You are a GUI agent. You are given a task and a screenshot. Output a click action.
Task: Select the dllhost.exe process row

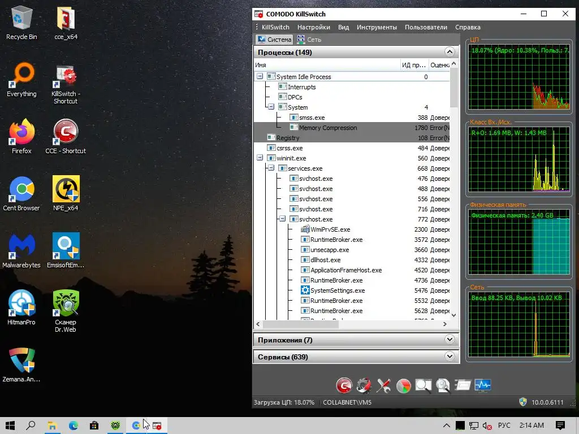point(352,260)
